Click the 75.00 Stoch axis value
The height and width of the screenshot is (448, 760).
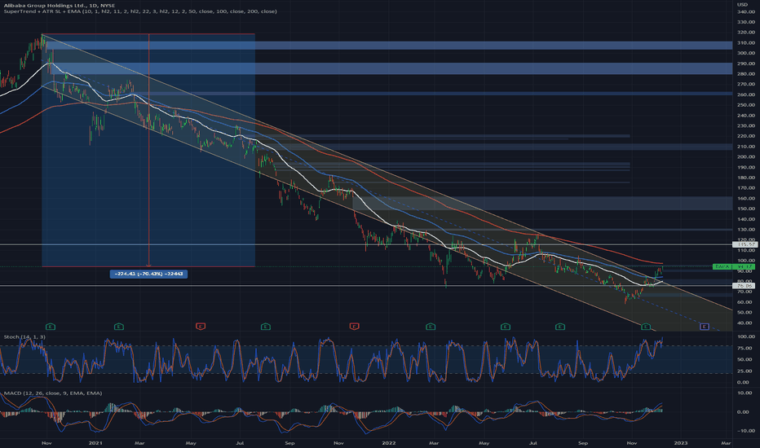pos(745,348)
